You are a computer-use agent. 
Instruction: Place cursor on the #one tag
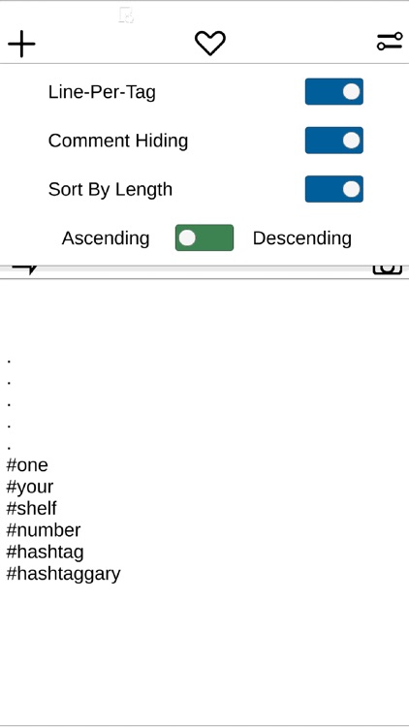pos(27,465)
